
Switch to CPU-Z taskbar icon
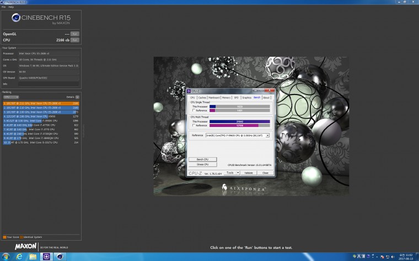click(46, 257)
